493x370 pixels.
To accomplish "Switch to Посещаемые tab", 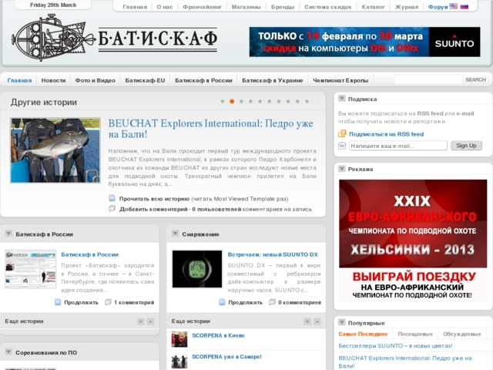I will coord(415,334).
